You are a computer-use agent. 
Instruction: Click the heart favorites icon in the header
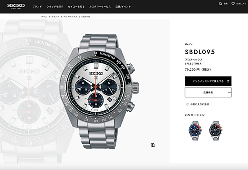pyautogui.click(x=233, y=3)
